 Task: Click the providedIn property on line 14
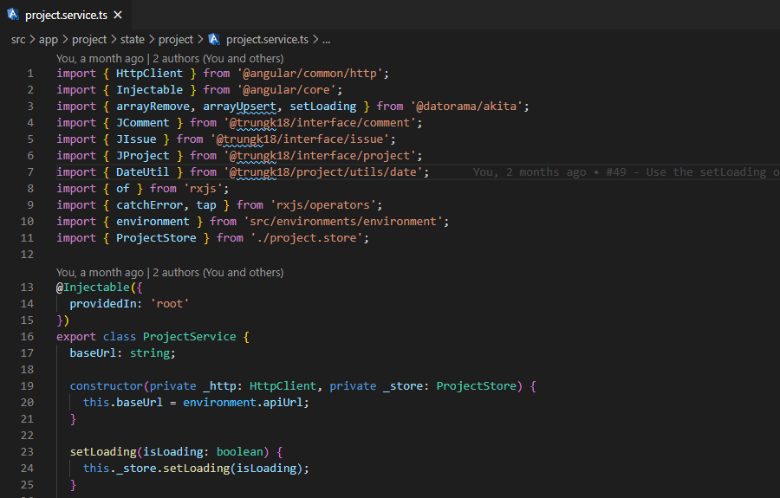coord(102,303)
